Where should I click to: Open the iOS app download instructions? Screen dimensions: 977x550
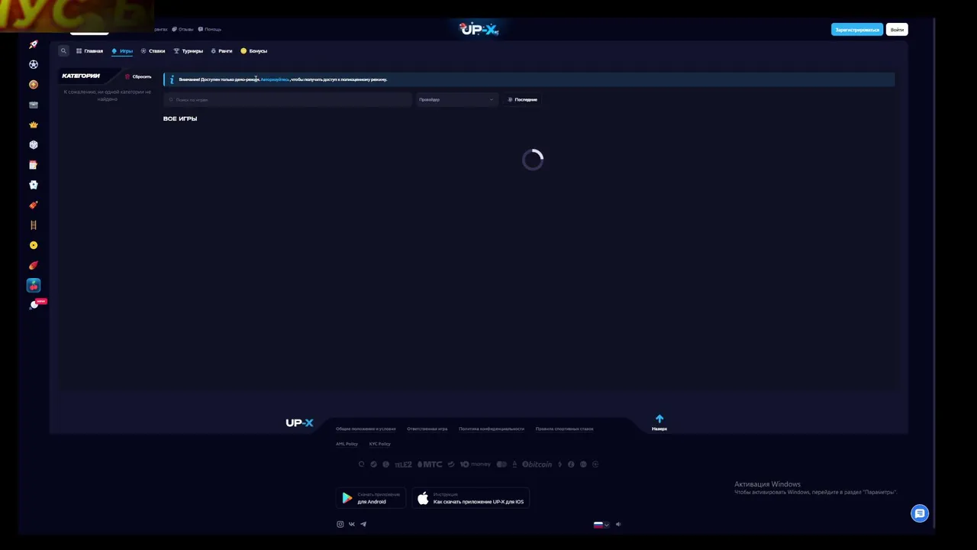click(470, 498)
